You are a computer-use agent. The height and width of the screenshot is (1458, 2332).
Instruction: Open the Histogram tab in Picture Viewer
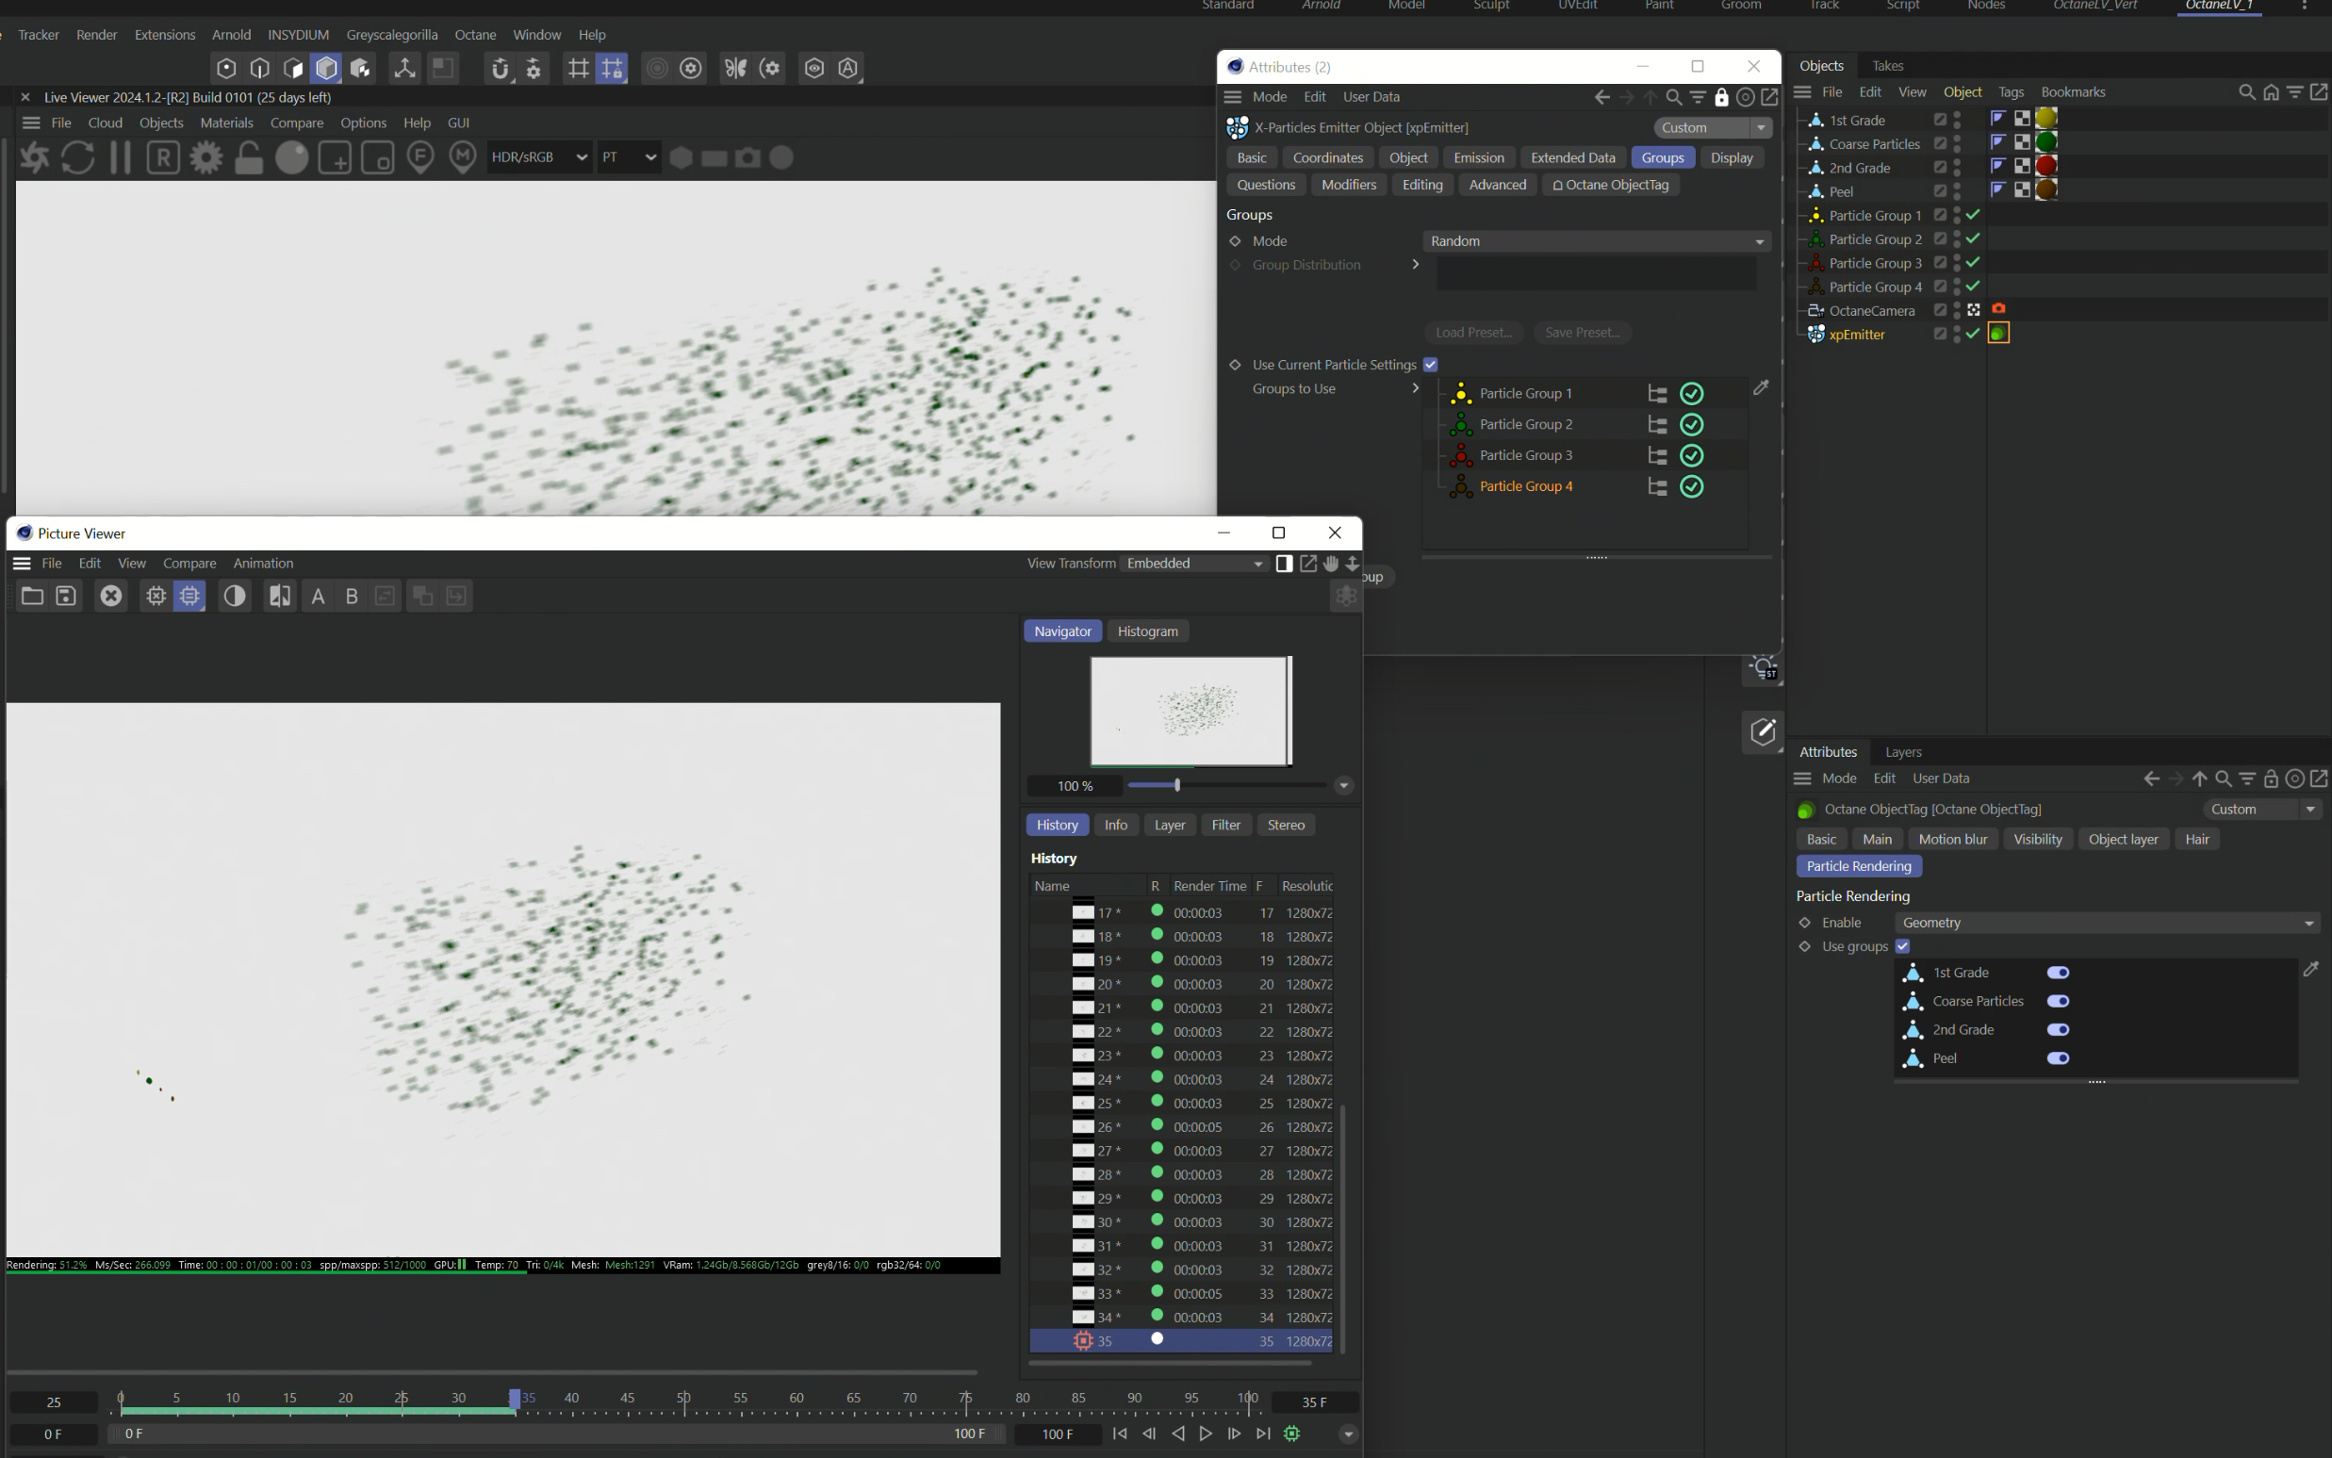tap(1147, 631)
